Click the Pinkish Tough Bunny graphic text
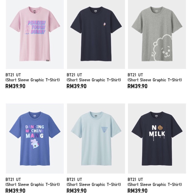Image resolution: width=192 pixels, height=195 pixels. point(36,27)
